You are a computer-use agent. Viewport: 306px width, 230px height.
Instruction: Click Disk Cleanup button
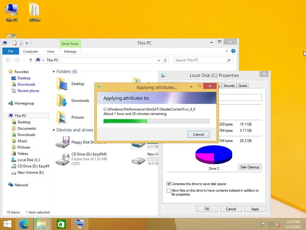point(250,167)
